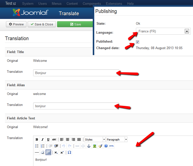Focus the Alias translation field containing bonjour

click(x=76, y=106)
